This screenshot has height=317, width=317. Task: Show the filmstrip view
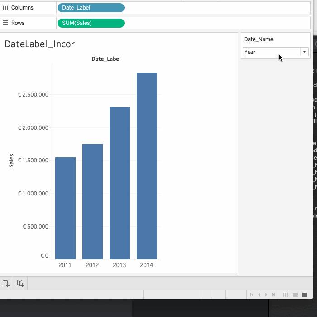(x=295, y=295)
